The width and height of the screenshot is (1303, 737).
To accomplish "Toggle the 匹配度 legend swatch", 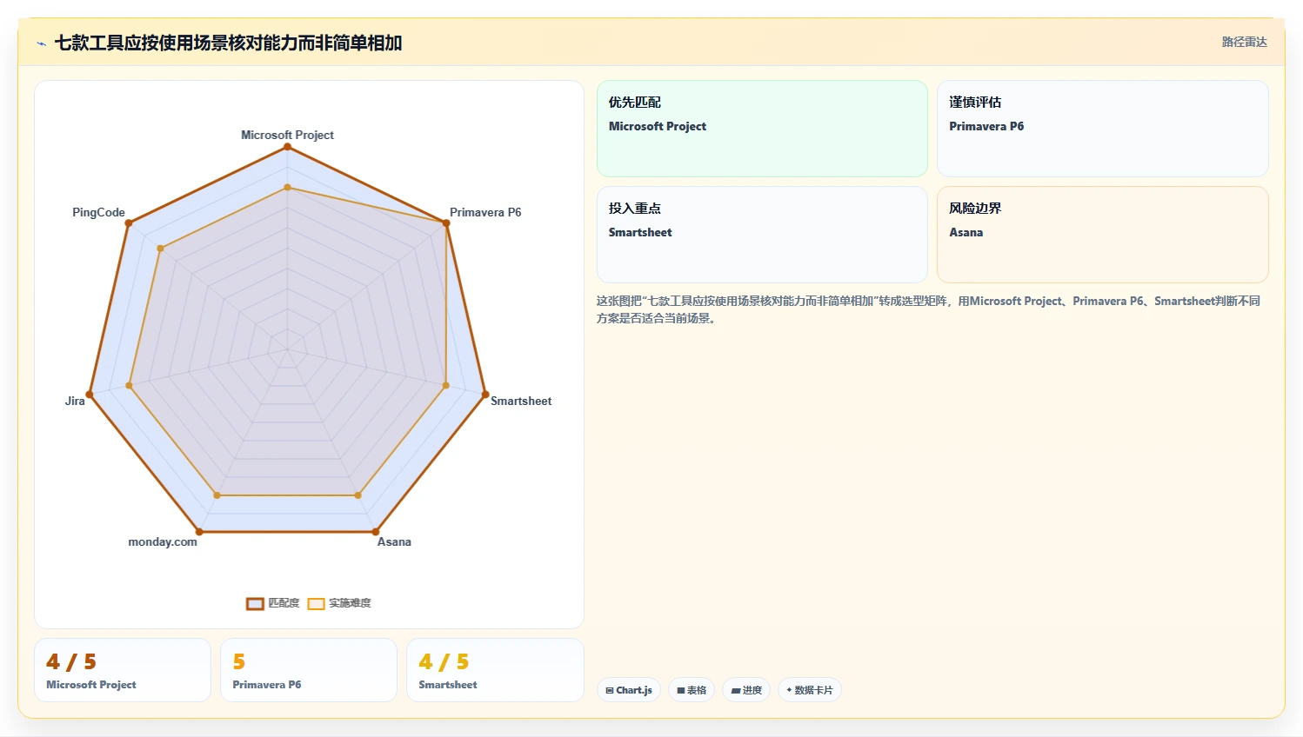I will click(255, 604).
